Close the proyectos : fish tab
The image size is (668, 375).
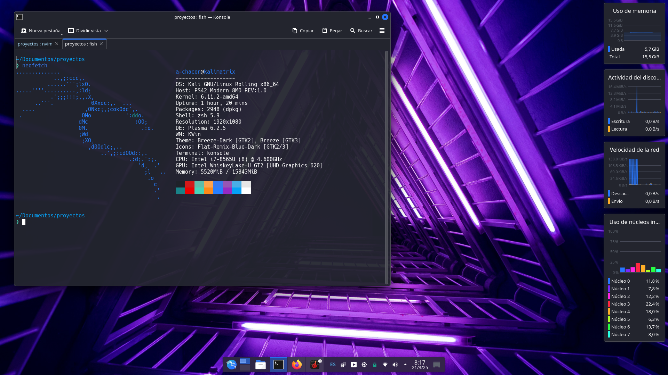101,44
